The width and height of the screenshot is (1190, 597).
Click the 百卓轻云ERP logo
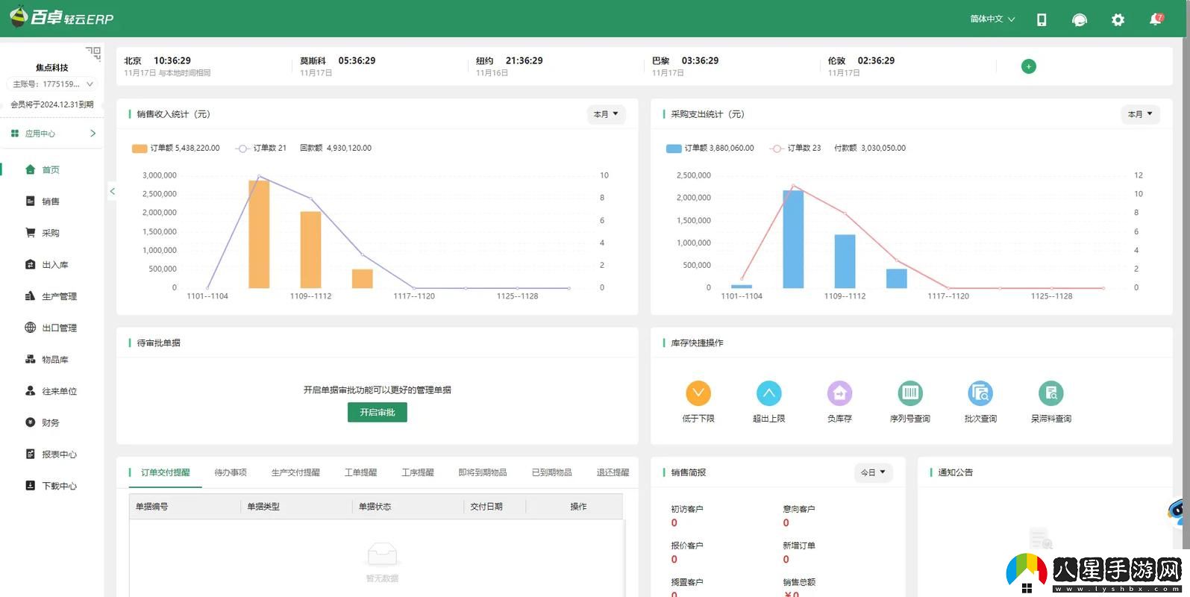(x=61, y=17)
